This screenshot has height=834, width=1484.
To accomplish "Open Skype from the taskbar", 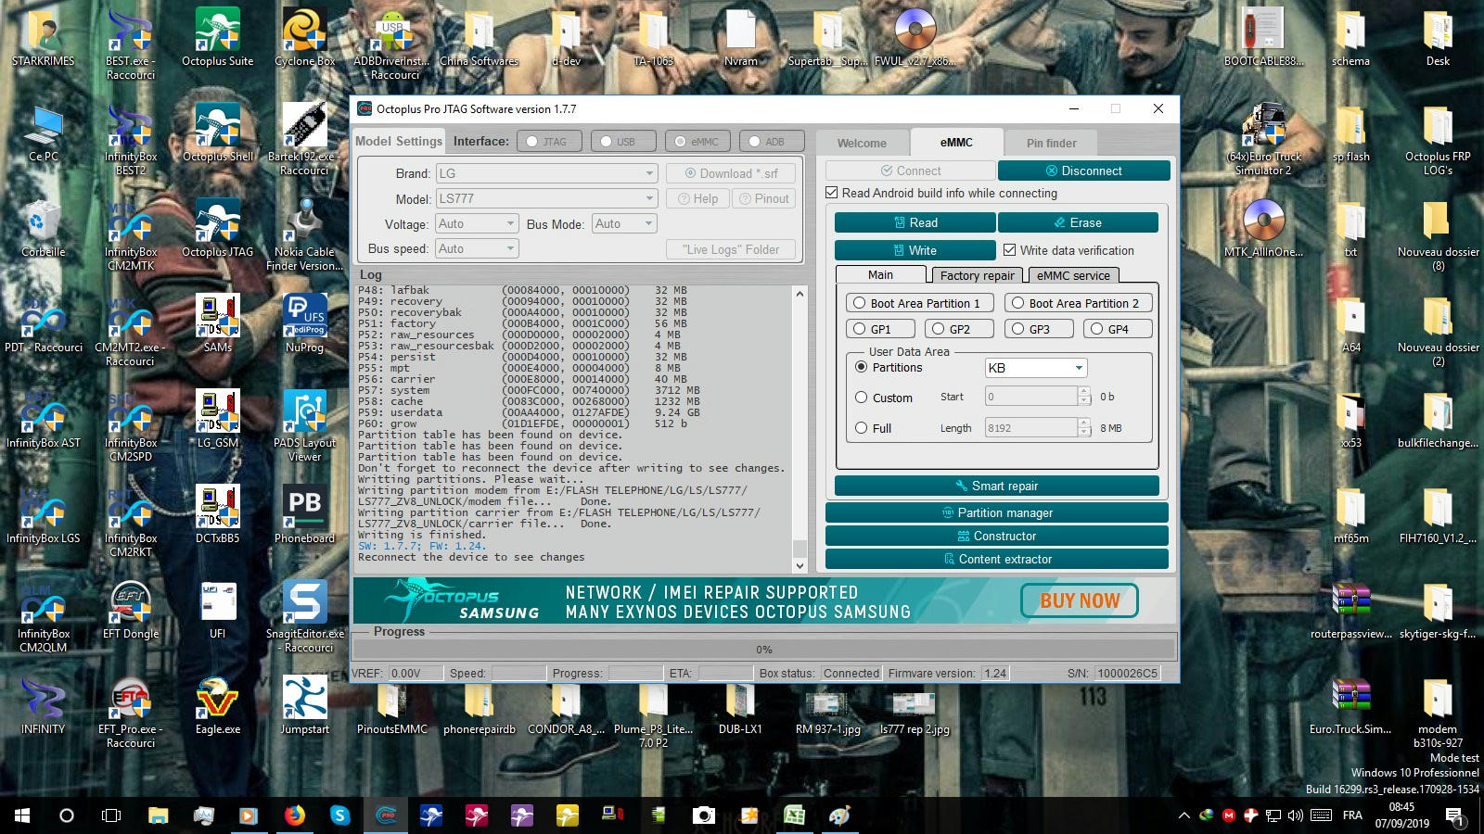I will 340,815.
